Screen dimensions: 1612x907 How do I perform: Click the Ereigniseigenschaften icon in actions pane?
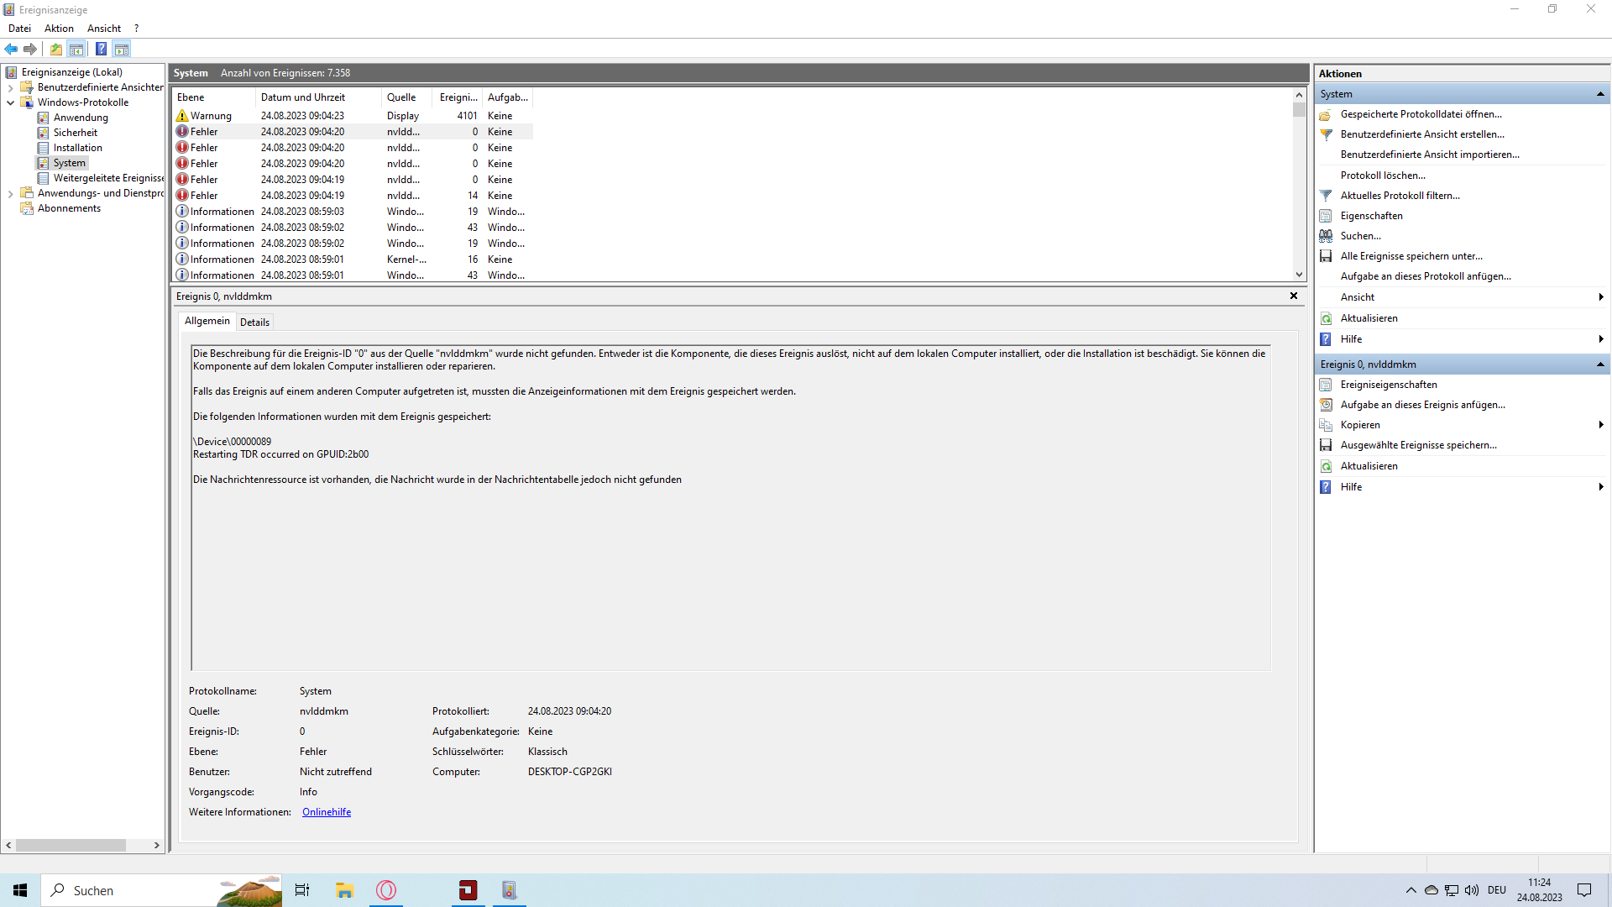(x=1326, y=385)
